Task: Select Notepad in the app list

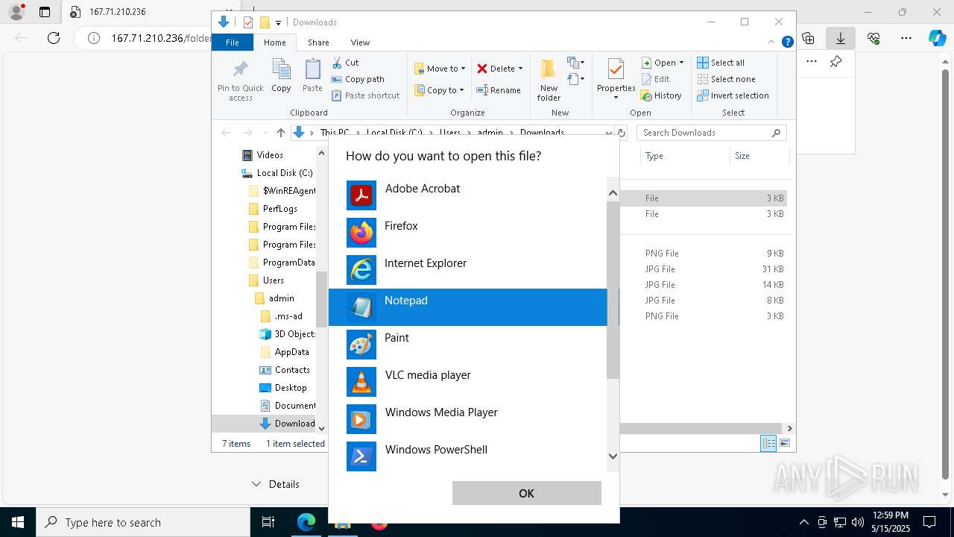Action: point(467,307)
